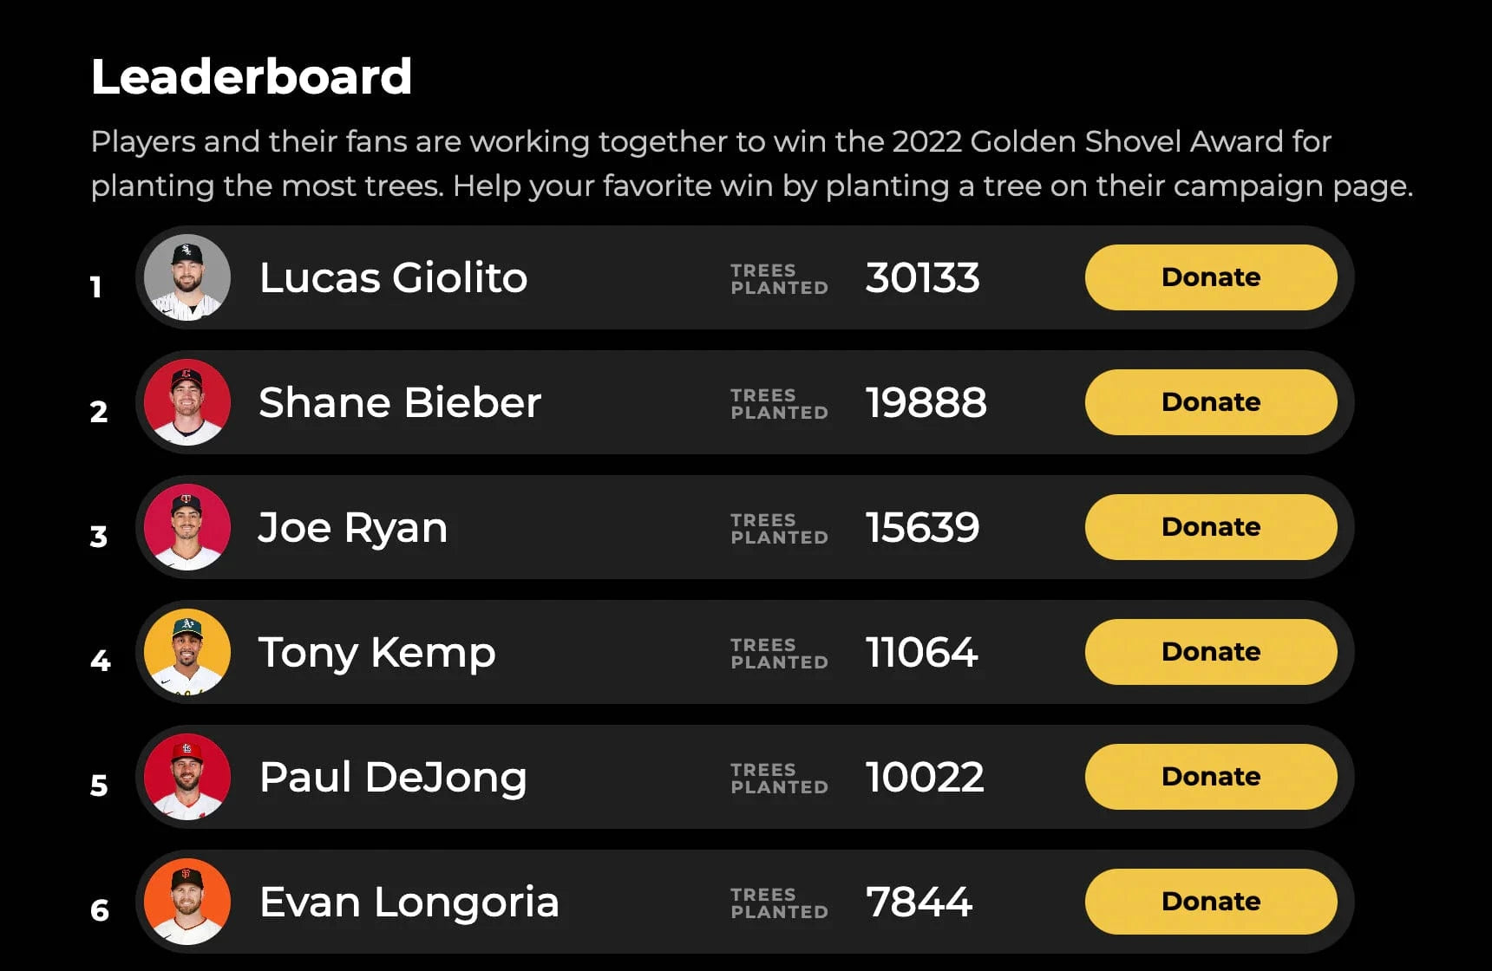1492x971 pixels.
Task: Select the Joe Ryan name text
Action: coord(353,528)
